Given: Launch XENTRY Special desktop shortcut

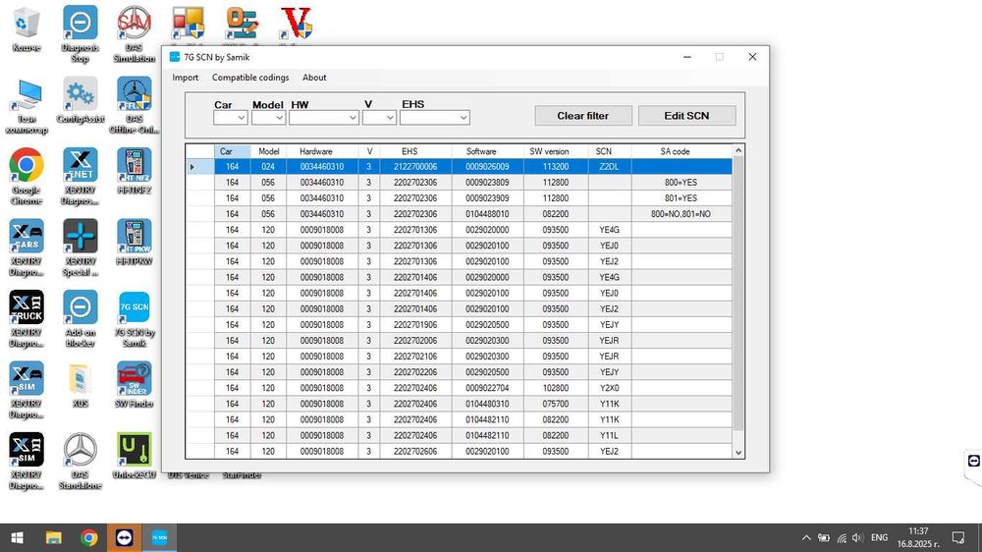Looking at the screenshot, I should (81, 248).
